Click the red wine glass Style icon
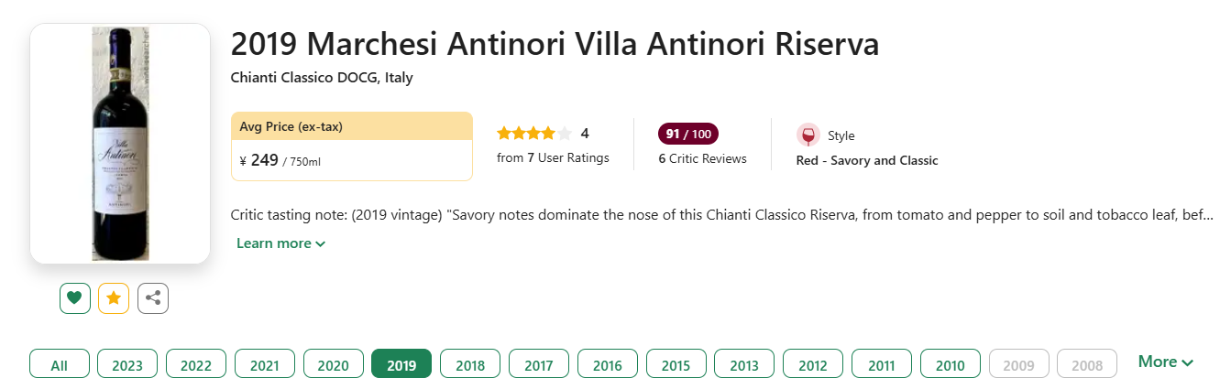 808,135
